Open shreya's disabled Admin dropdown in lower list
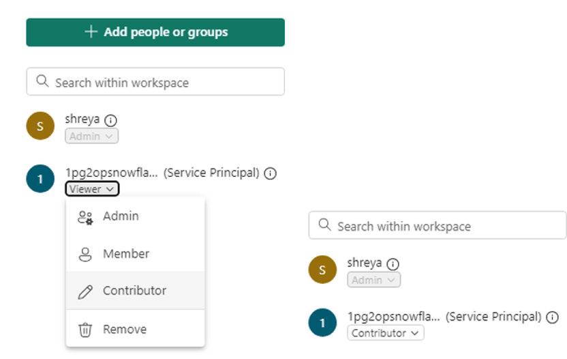 click(x=373, y=280)
